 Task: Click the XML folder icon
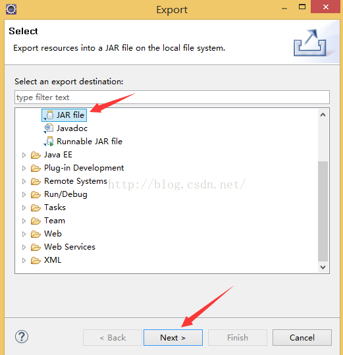coord(36,260)
